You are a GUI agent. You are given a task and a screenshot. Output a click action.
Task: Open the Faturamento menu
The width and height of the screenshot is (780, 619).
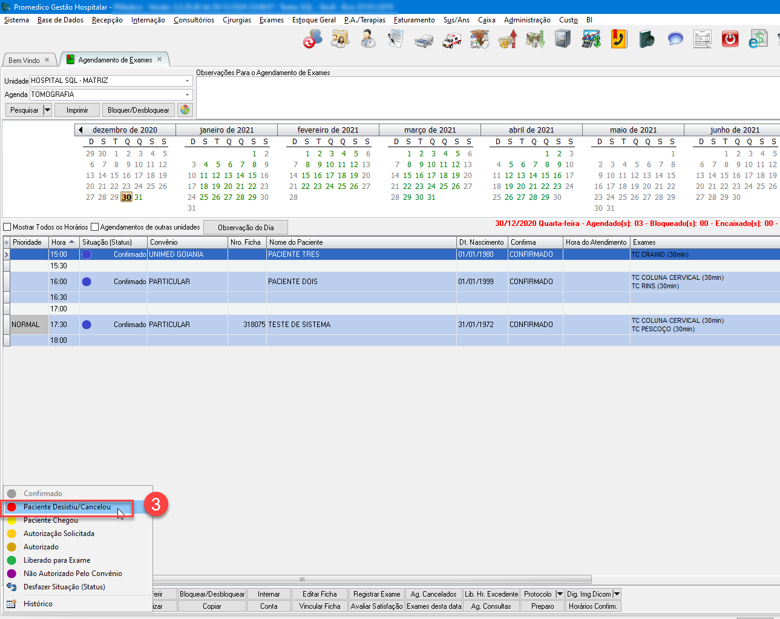coord(414,20)
